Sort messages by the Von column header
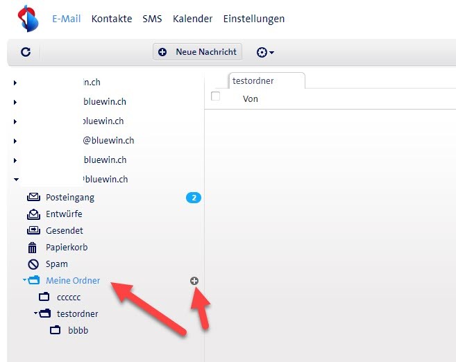The width and height of the screenshot is (456, 362). point(251,99)
